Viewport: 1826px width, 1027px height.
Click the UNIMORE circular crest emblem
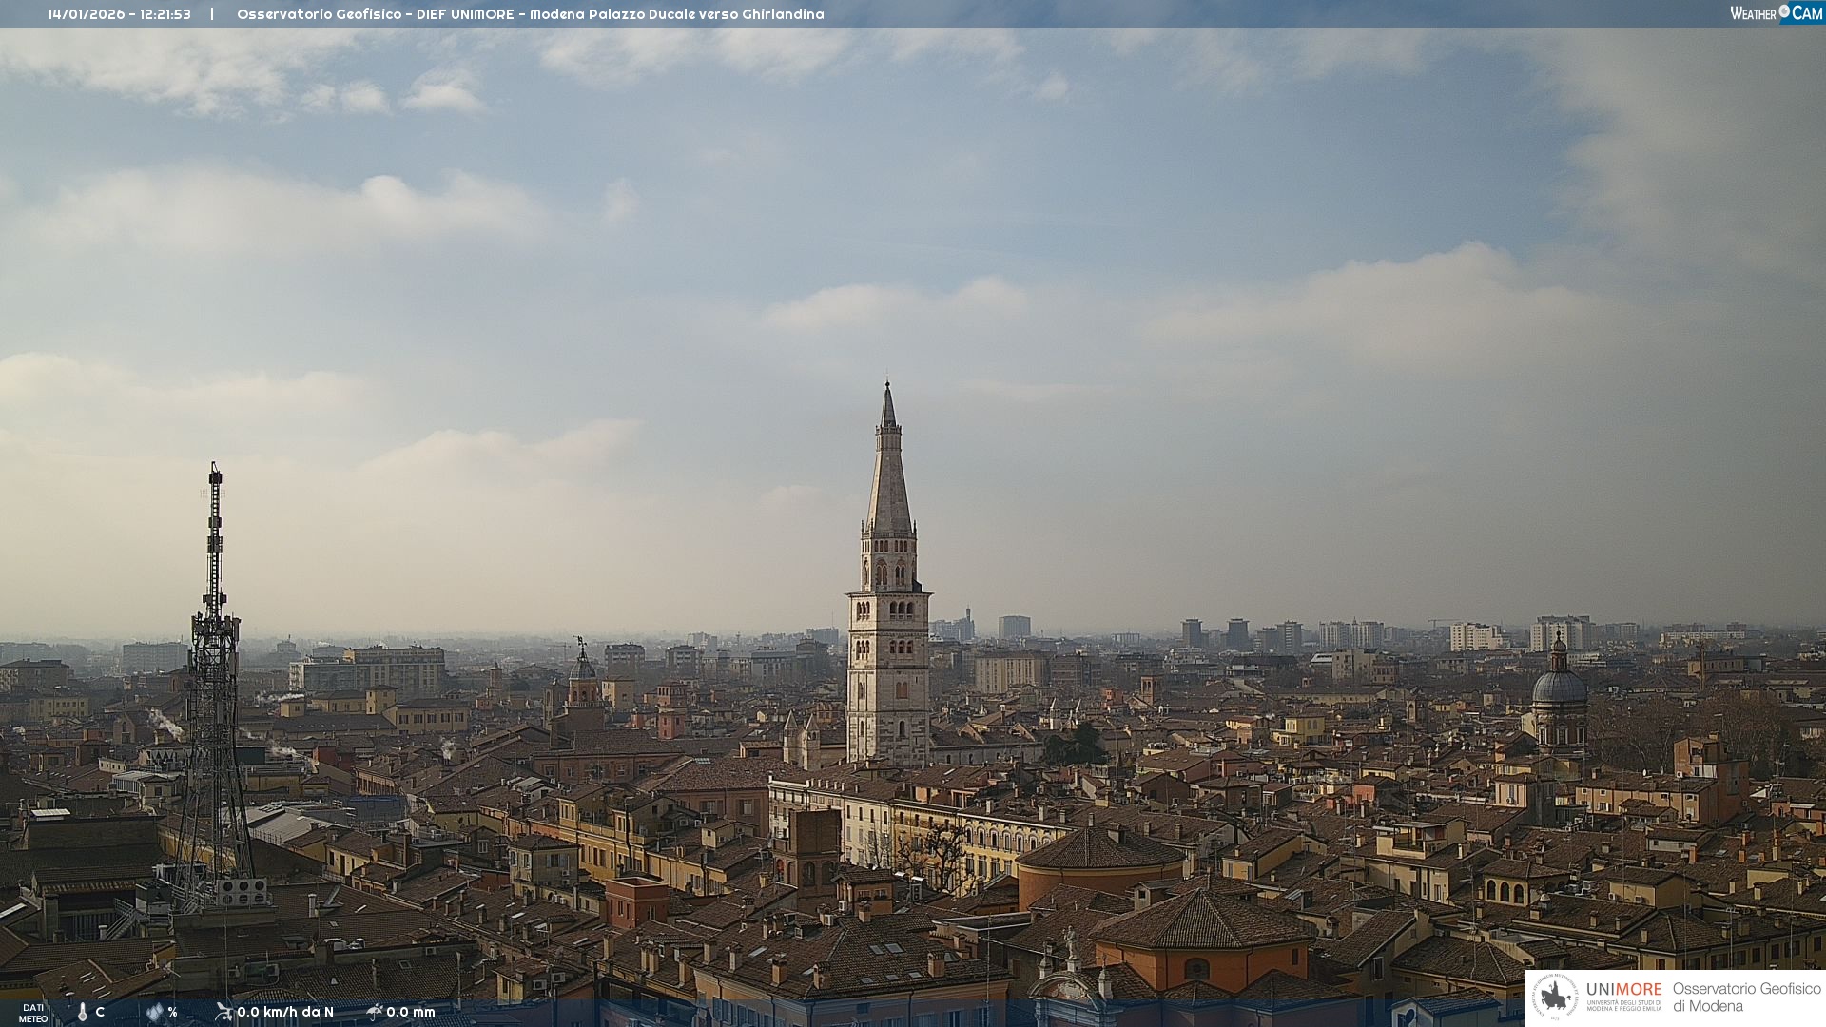tap(1554, 998)
